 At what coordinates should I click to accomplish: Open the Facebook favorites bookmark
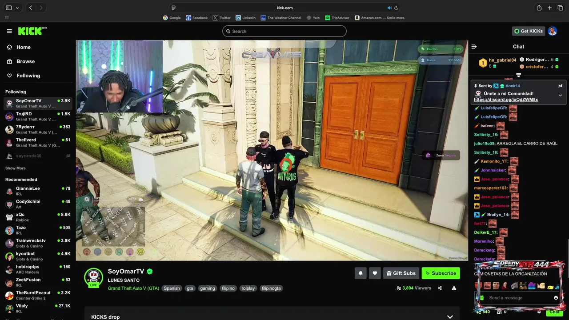tap(196, 18)
